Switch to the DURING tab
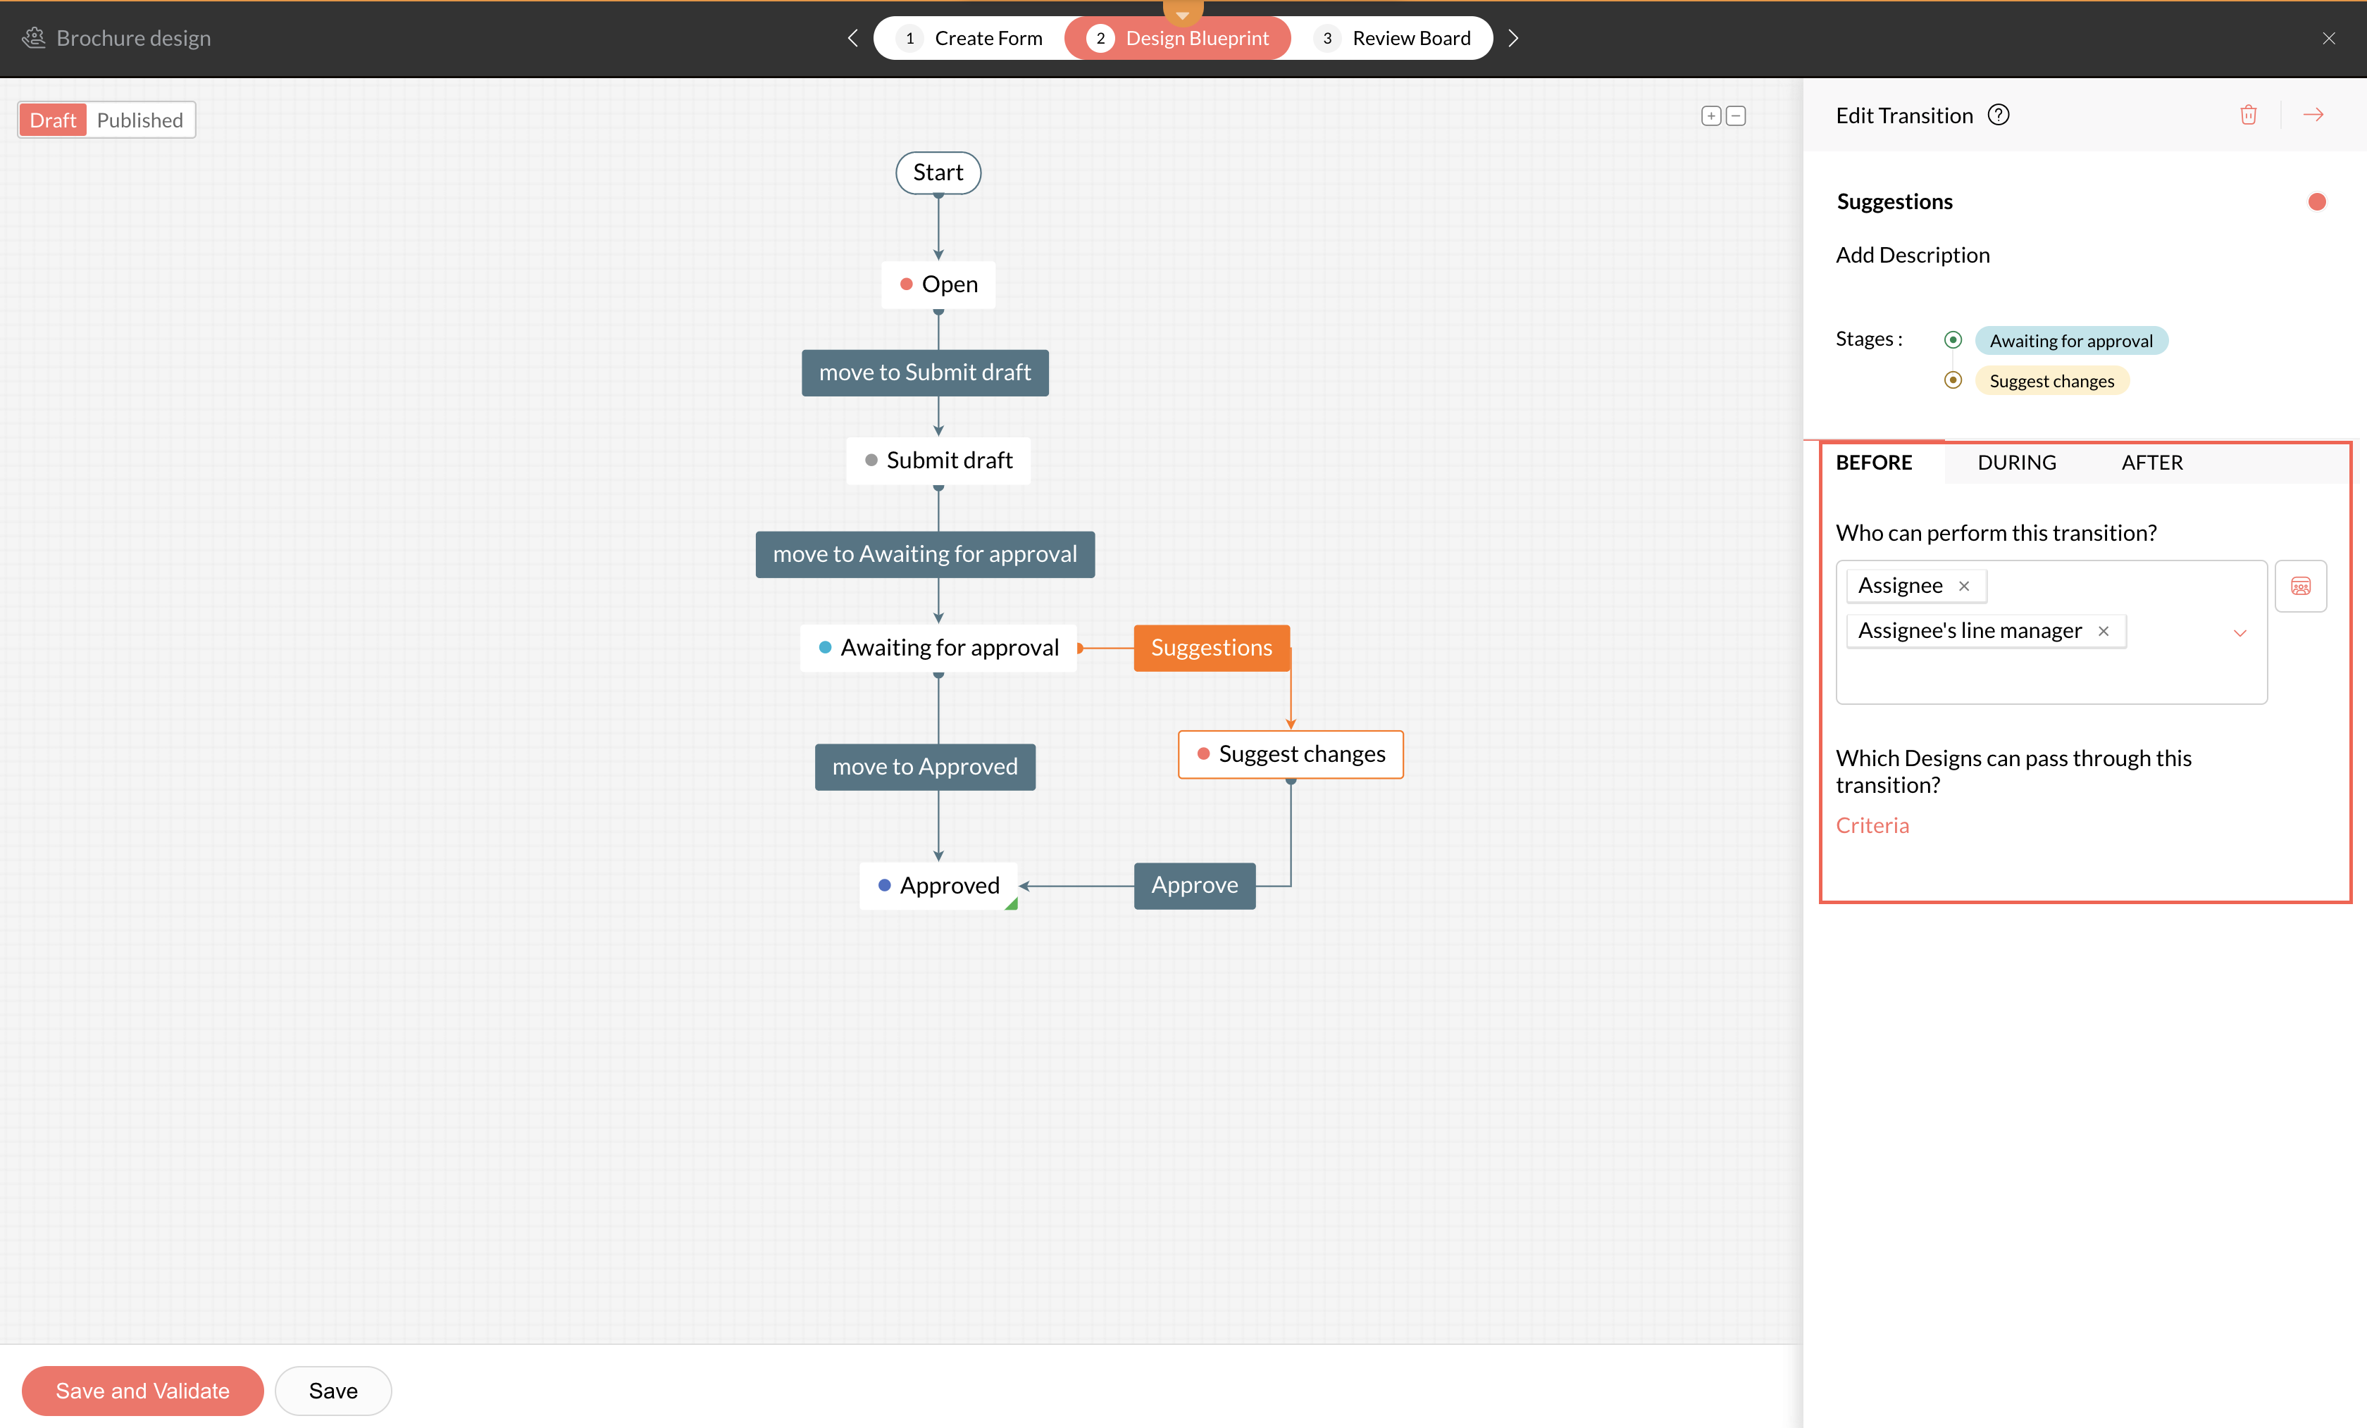2367x1428 pixels. click(x=2016, y=463)
